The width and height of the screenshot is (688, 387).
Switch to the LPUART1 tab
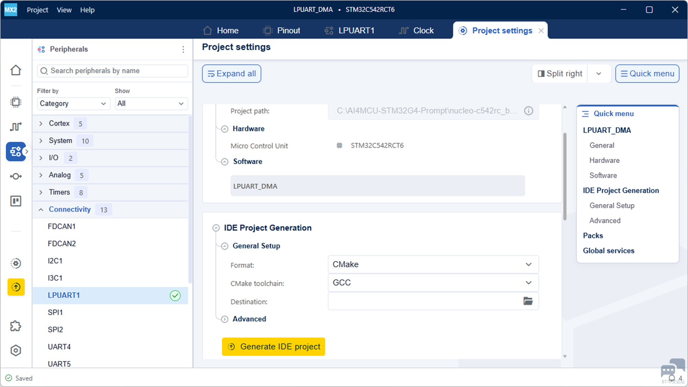click(349, 31)
